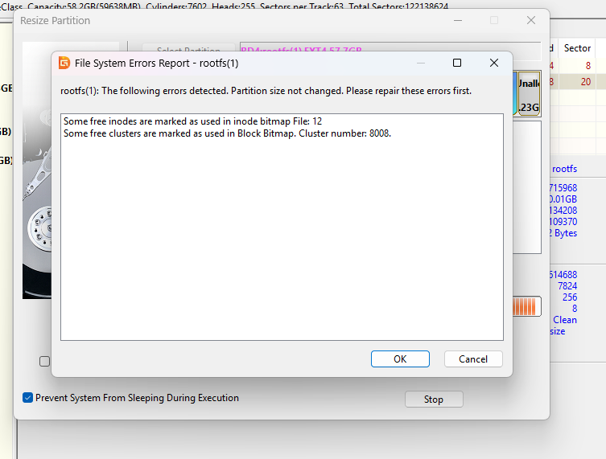Click the Clean status value in the main window
Image resolution: width=606 pixels, height=459 pixels.
(x=565, y=320)
